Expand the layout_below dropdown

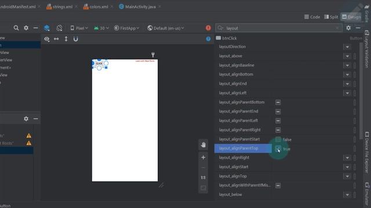click(x=347, y=195)
